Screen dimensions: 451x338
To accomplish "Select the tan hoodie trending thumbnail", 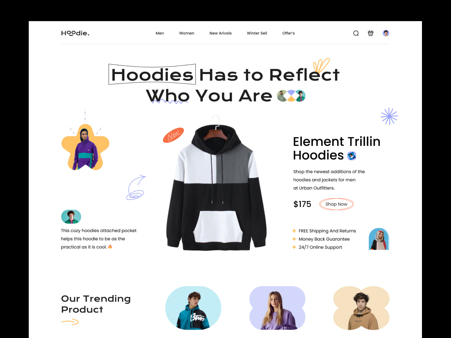I will click(361, 308).
